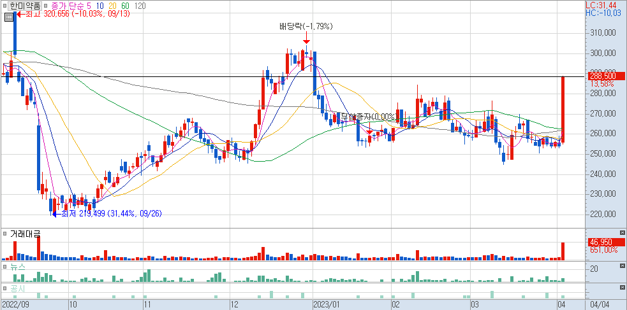Click the 300,000 price axis label
This screenshot has width=627, height=310.
tap(603, 53)
